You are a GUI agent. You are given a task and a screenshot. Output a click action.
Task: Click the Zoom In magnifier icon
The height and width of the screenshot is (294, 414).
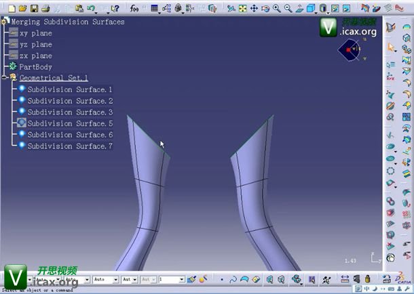(276, 8)
